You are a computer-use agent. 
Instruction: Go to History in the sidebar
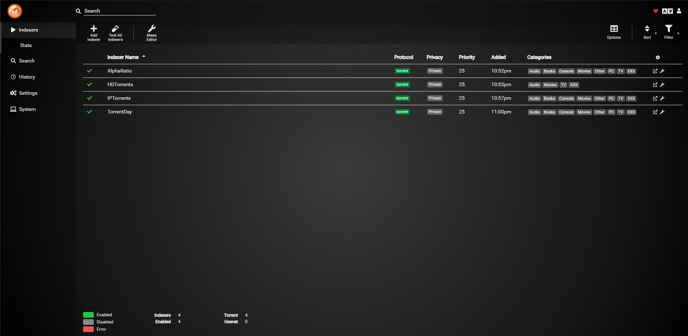pyautogui.click(x=27, y=77)
